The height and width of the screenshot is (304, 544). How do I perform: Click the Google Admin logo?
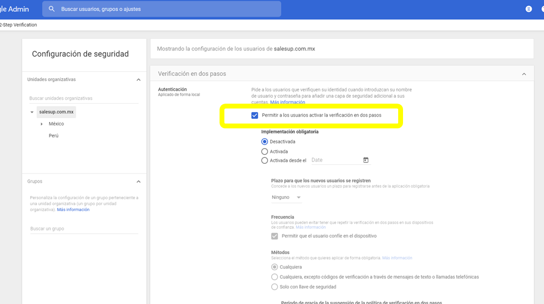[14, 9]
